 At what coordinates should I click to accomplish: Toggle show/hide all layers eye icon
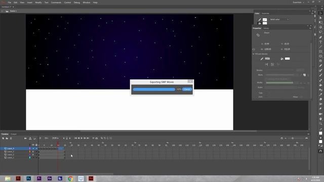[33, 145]
